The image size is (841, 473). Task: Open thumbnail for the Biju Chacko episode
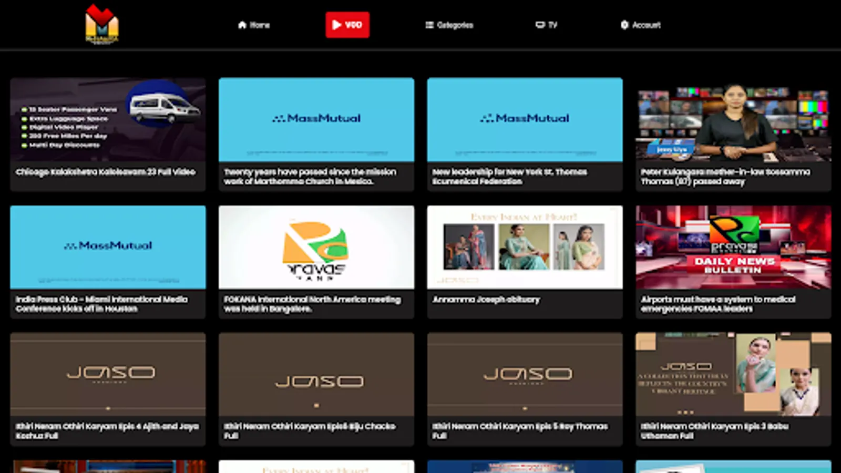click(x=316, y=374)
